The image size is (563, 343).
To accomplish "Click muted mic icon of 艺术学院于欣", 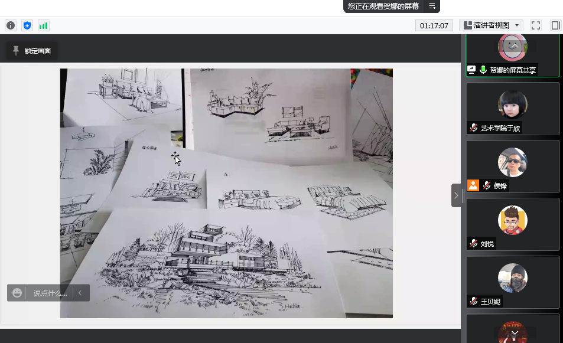I will [x=474, y=128].
